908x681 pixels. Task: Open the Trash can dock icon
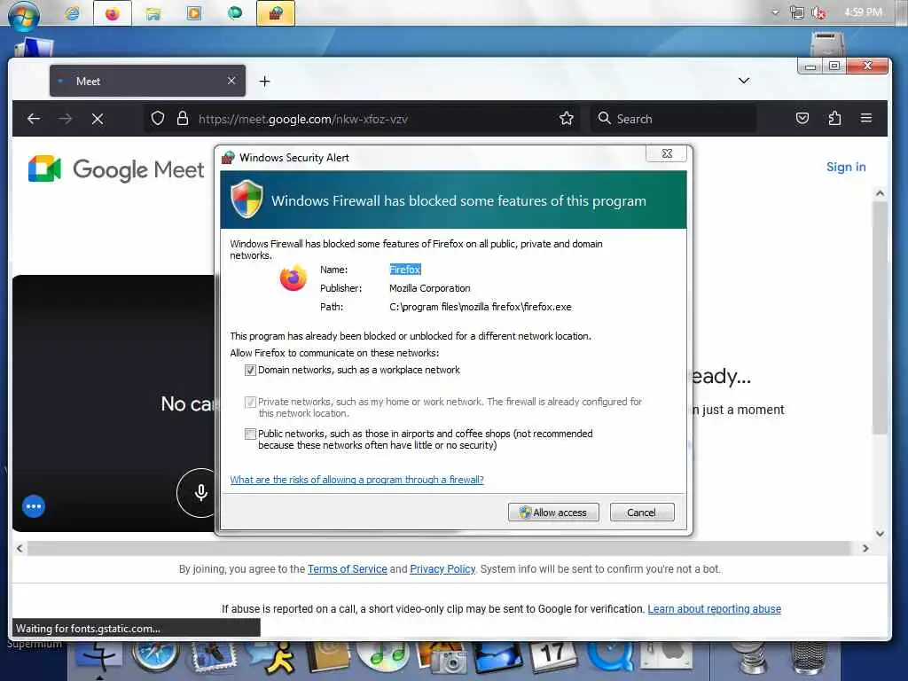click(x=809, y=658)
